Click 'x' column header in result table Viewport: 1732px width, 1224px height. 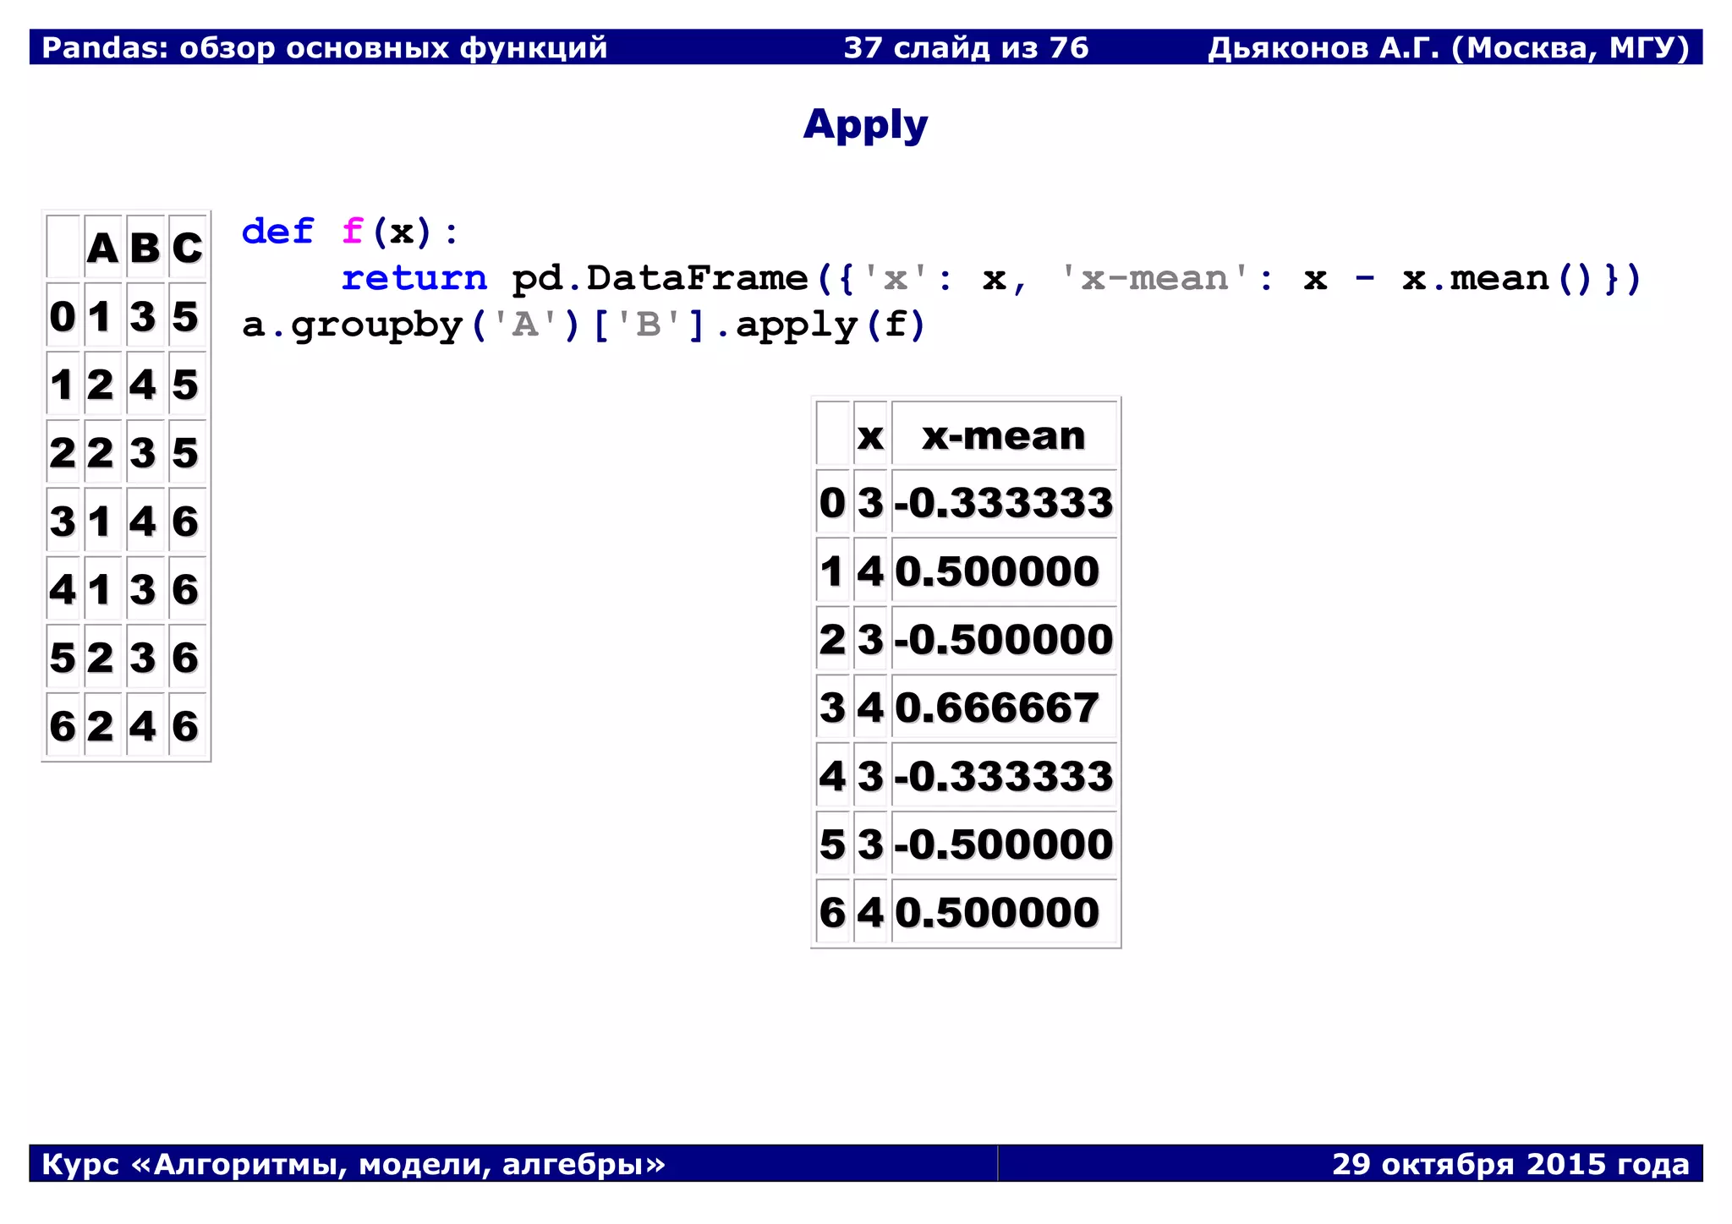(870, 436)
